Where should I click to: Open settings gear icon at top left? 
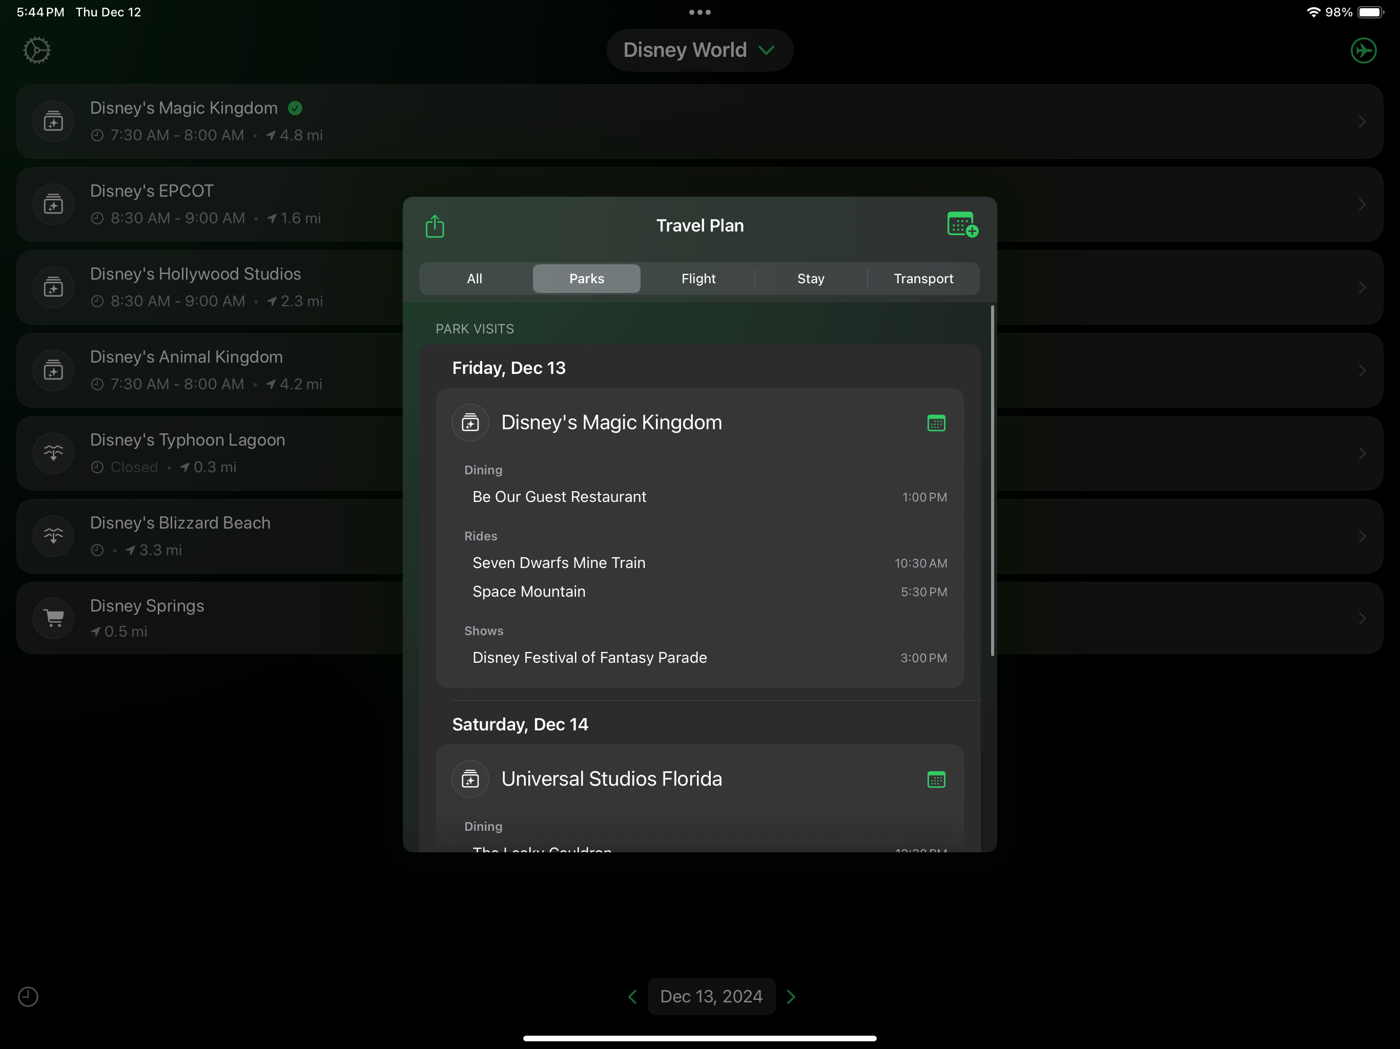37,50
